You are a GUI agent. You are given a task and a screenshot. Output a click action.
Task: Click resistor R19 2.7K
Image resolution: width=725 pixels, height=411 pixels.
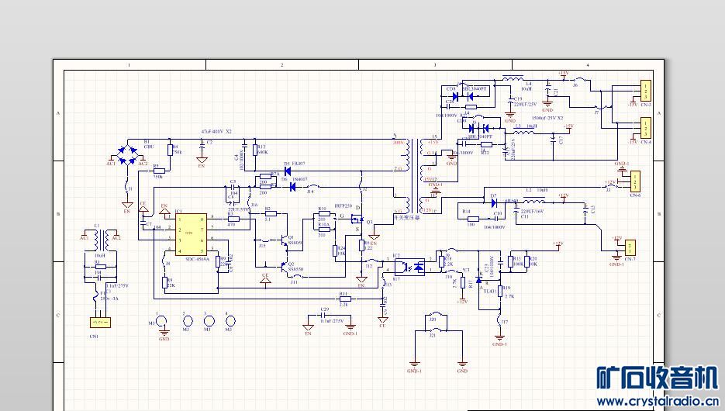coord(500,292)
